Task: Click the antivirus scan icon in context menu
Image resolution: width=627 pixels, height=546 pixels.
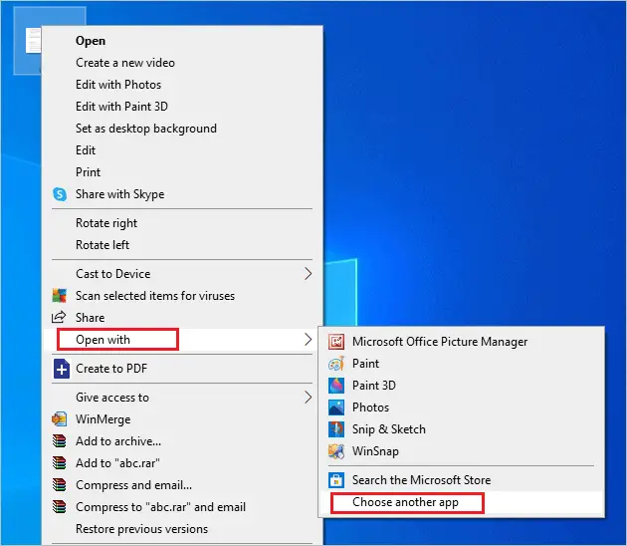Action: 60,296
